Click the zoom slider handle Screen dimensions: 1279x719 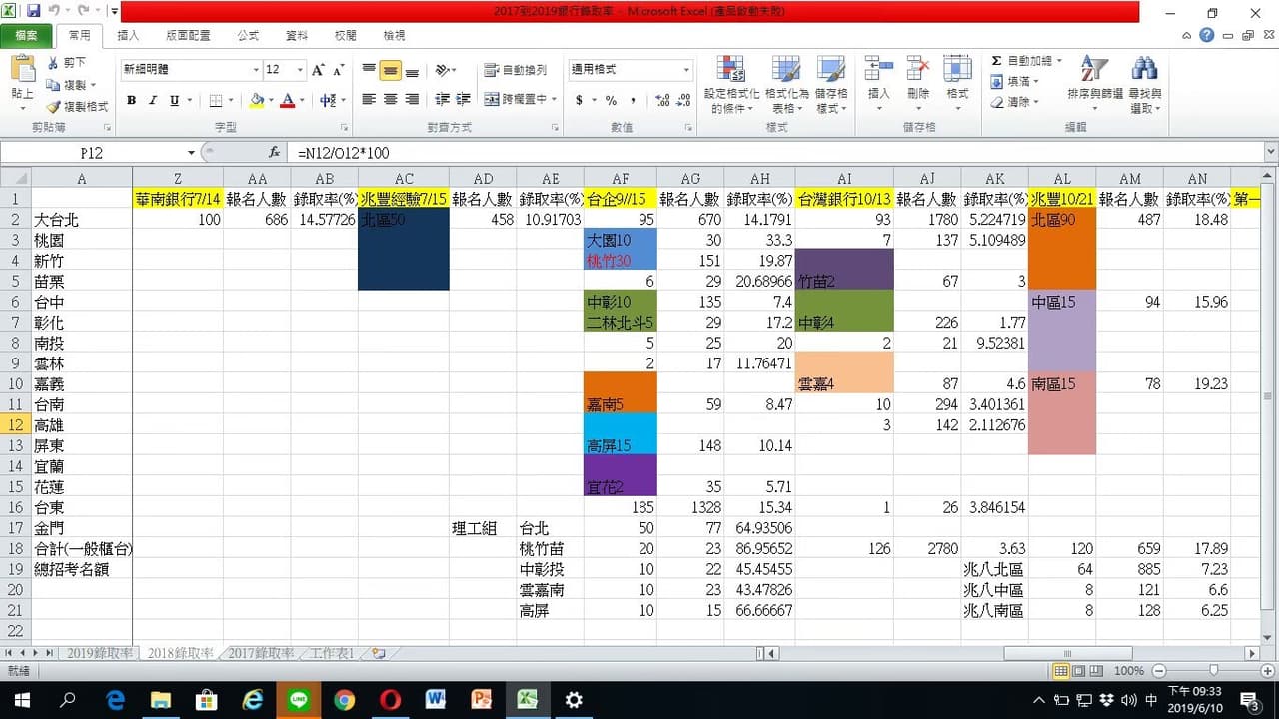click(x=1213, y=671)
